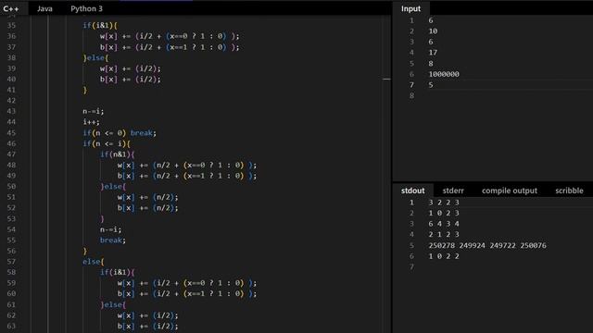This screenshot has width=593, height=333.
Task: Click stdout line '6 4 3 4'
Action: (444, 224)
